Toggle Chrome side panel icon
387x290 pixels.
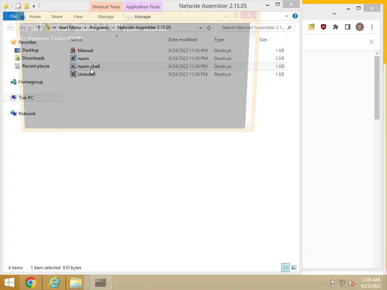348,27
